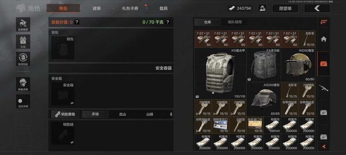Collapse sidebar with red arrow at bottom right
This screenshot has width=346, height=155.
[324, 146]
